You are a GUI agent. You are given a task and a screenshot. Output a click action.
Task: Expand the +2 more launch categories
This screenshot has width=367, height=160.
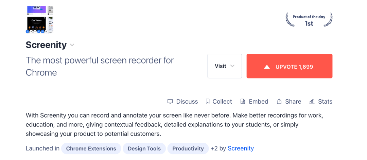pyautogui.click(x=214, y=148)
